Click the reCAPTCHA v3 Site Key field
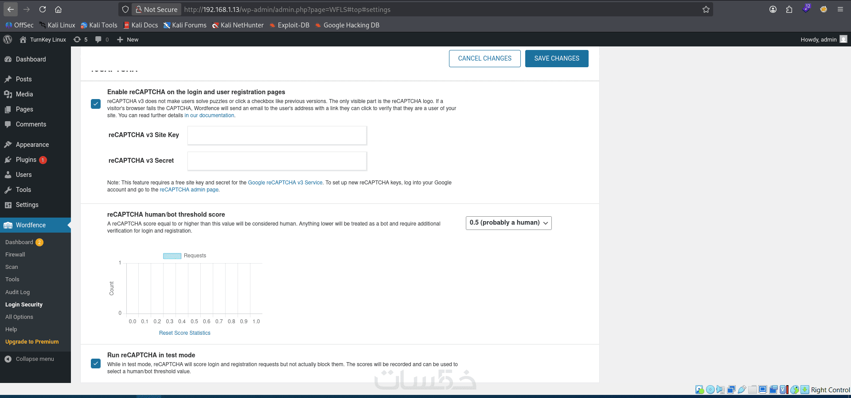The image size is (851, 398). (277, 135)
